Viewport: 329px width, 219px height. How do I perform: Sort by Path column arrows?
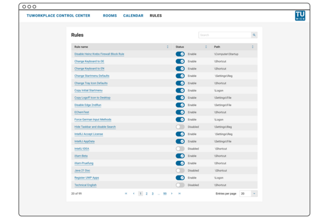click(252, 47)
